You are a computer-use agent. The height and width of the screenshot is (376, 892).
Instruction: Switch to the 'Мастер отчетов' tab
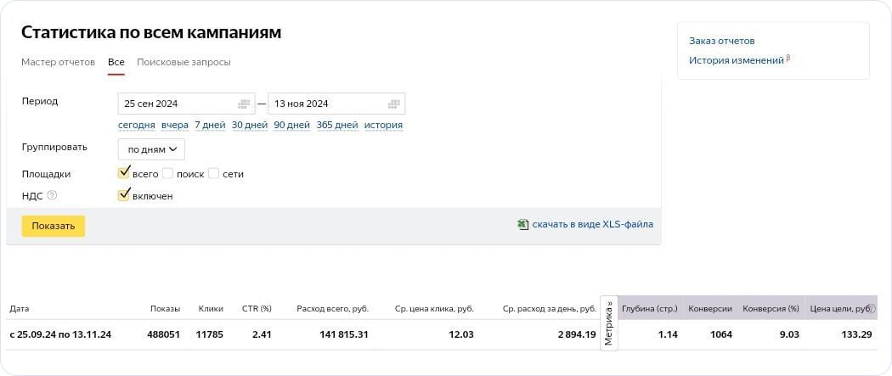point(58,62)
